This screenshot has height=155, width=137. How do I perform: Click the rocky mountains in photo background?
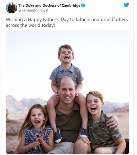pyautogui.click(x=25, y=103)
